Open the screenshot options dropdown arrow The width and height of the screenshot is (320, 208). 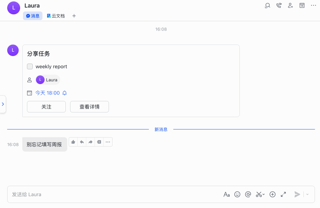(x=264, y=194)
